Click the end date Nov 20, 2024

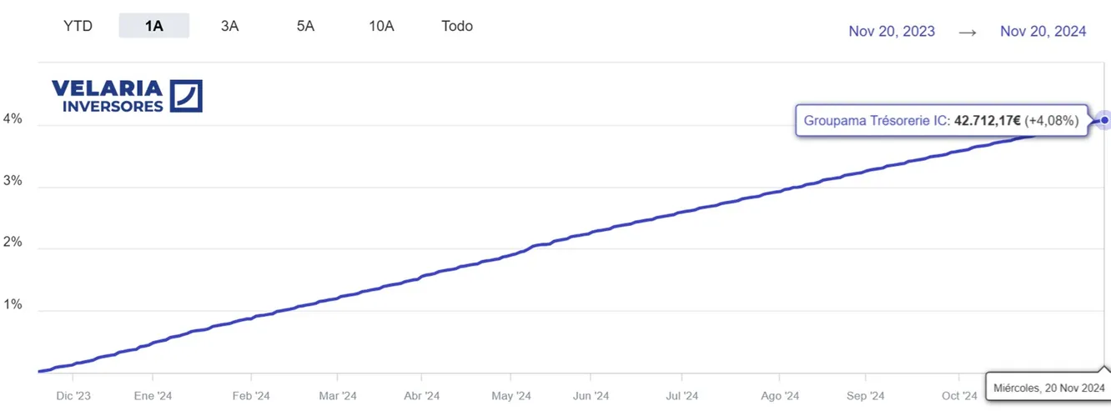point(1043,31)
